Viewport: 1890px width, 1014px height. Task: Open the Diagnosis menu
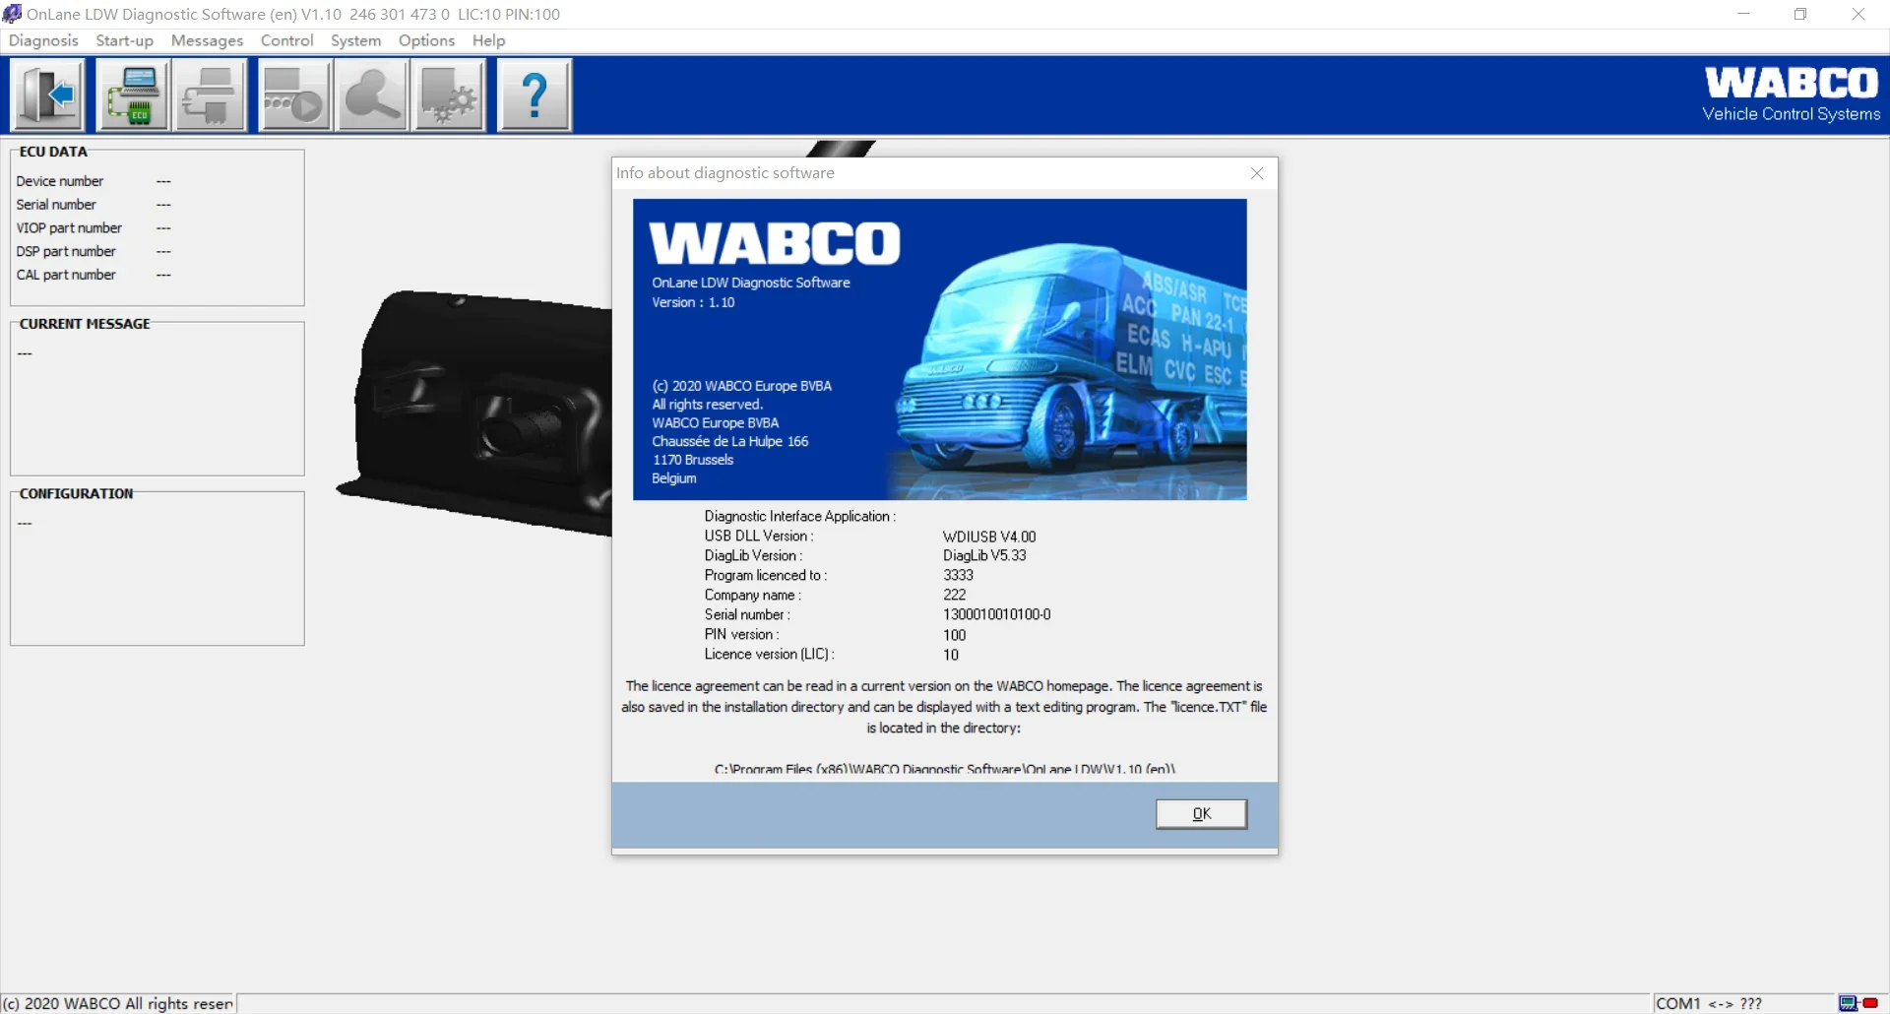(x=42, y=40)
